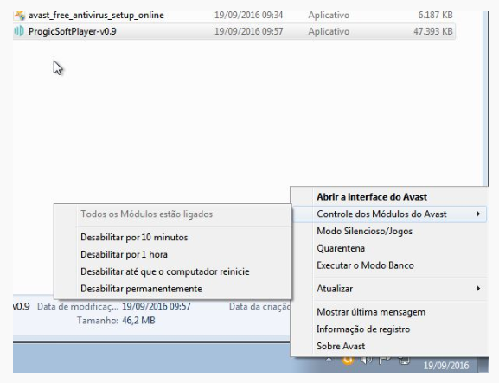Image resolution: width=499 pixels, height=383 pixels.
Task: Click Data de modificação value in details pane
Action: click(157, 306)
